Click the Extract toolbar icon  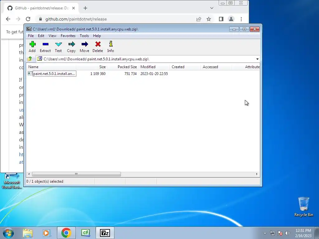(x=45, y=47)
